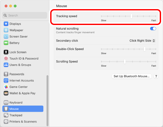
Task: Click the Wallet & Apple Pay icon
Action: coord(6,93)
